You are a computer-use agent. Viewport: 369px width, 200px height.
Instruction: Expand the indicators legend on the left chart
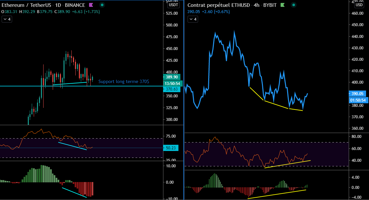(7, 19)
